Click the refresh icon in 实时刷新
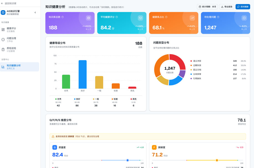The height and width of the screenshot is (168, 254). [x=238, y=7]
